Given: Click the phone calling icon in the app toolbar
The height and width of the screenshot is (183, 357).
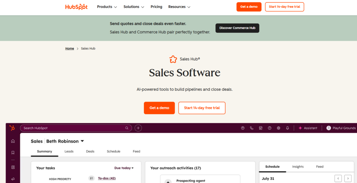Looking at the screenshot, I should tap(252, 128).
